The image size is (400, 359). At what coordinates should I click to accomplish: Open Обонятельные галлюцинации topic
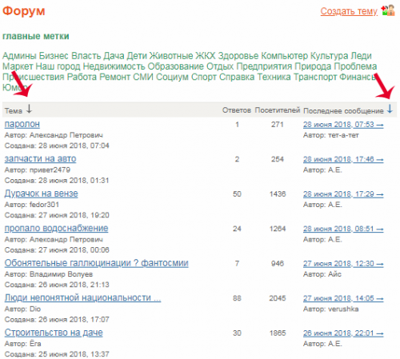point(97,263)
